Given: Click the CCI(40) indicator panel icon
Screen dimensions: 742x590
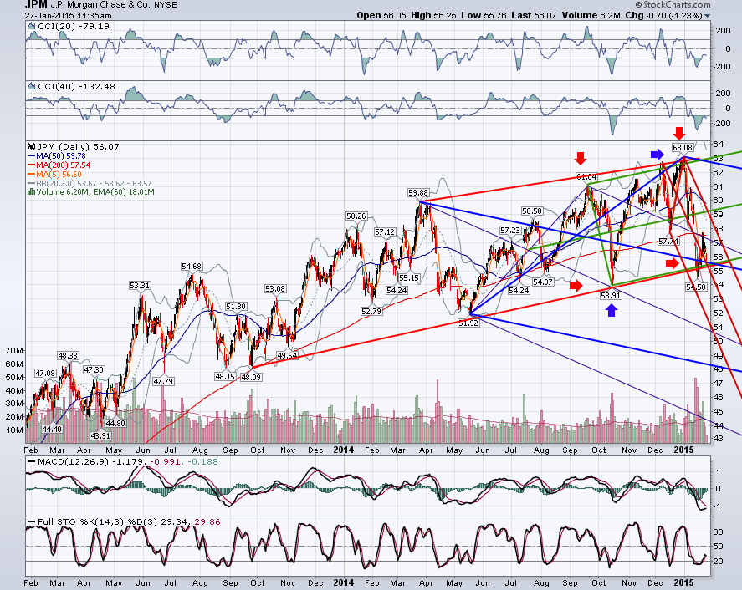Looking at the screenshot, I should click(x=32, y=87).
